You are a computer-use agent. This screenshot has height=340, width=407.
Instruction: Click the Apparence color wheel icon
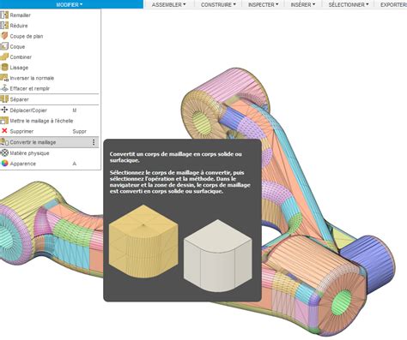(x=4, y=164)
